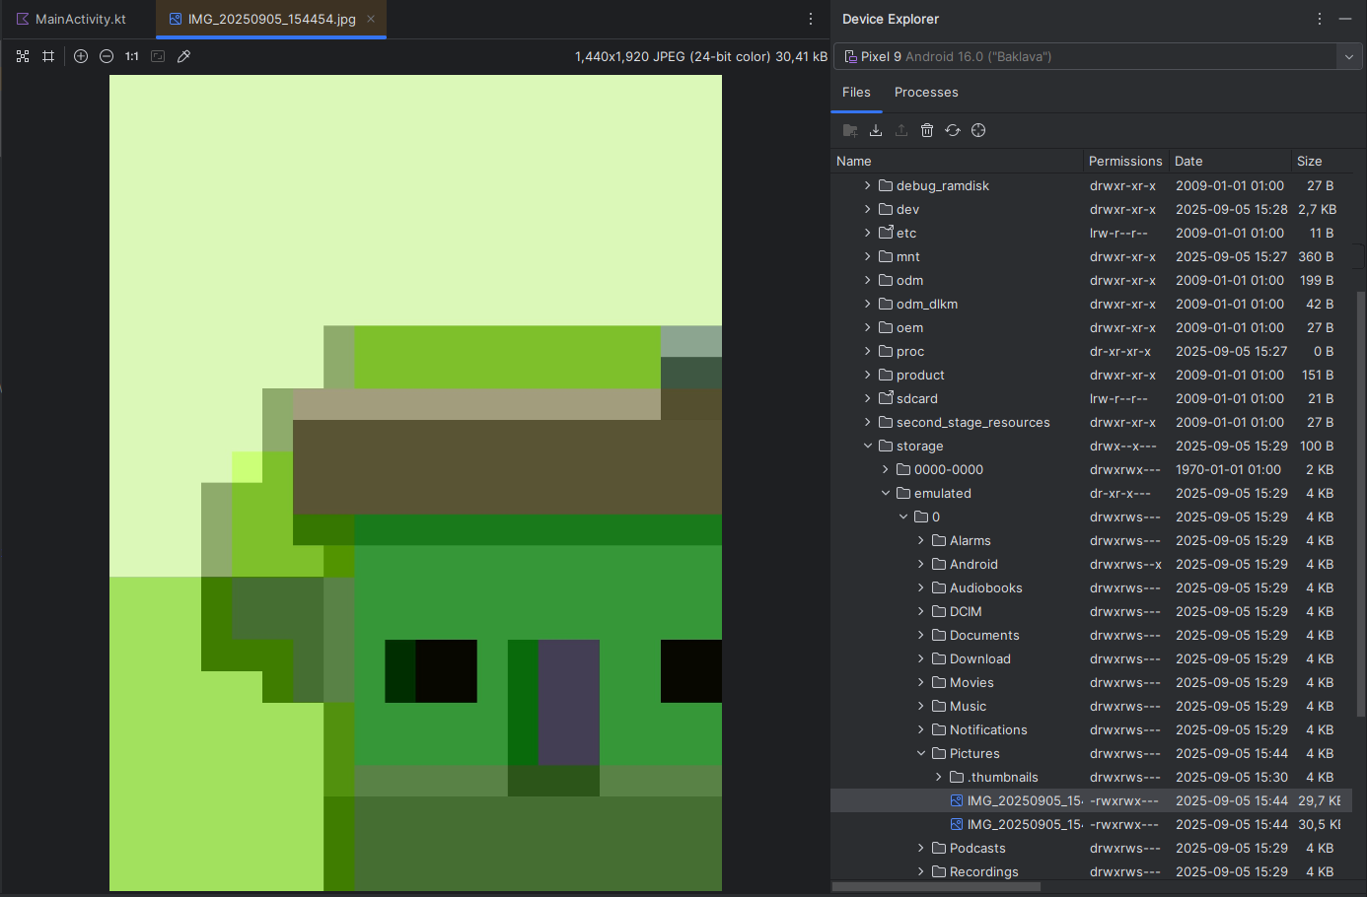Zoom out of the image
Image resolution: width=1367 pixels, height=897 pixels.
107,56
